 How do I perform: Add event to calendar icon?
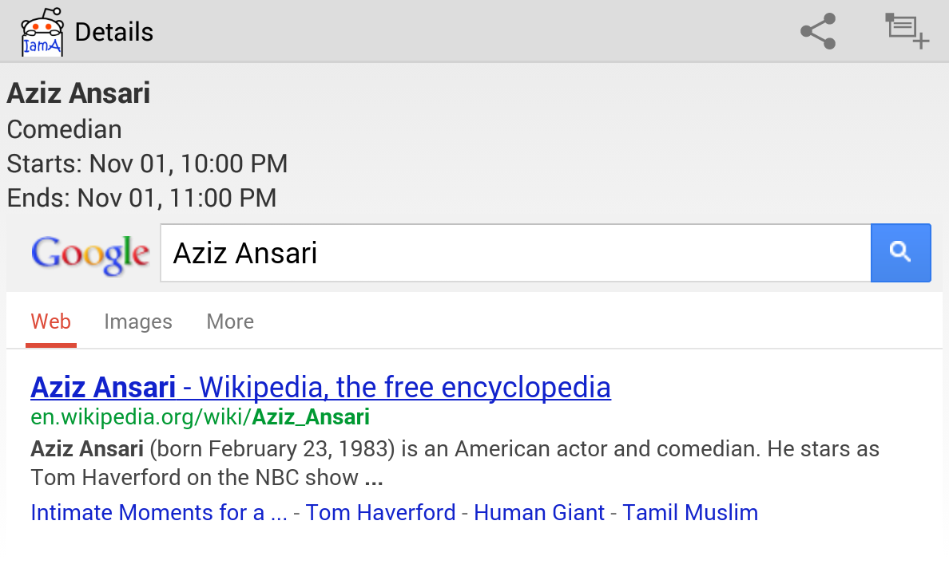[x=907, y=32]
